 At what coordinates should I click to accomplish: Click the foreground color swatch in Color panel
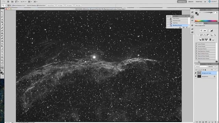click(x=196, y=13)
